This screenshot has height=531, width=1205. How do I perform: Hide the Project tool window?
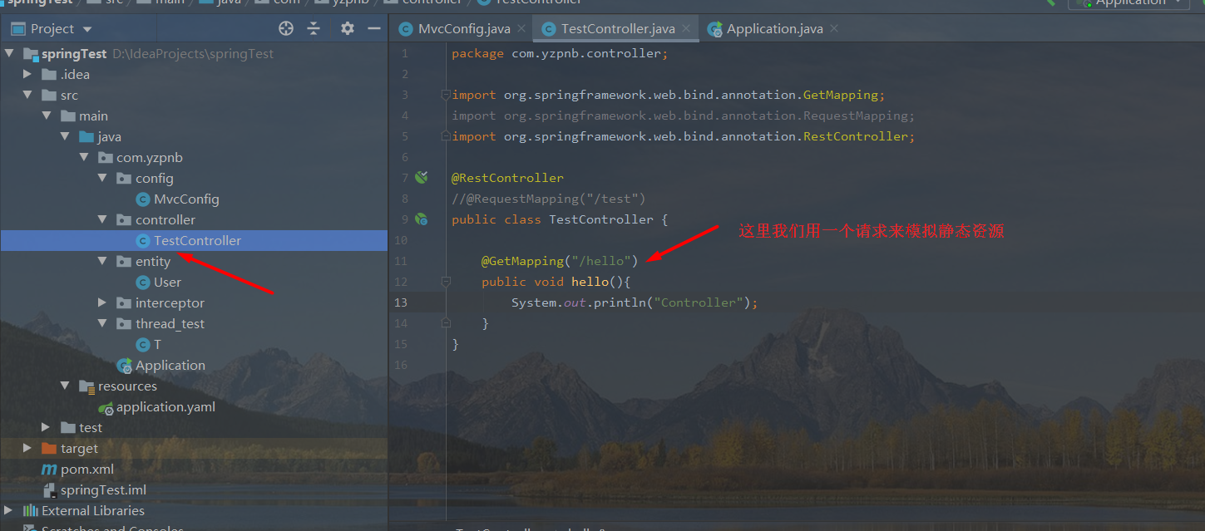(374, 28)
